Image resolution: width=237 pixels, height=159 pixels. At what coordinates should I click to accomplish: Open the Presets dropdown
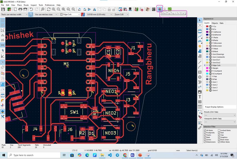(220, 115)
